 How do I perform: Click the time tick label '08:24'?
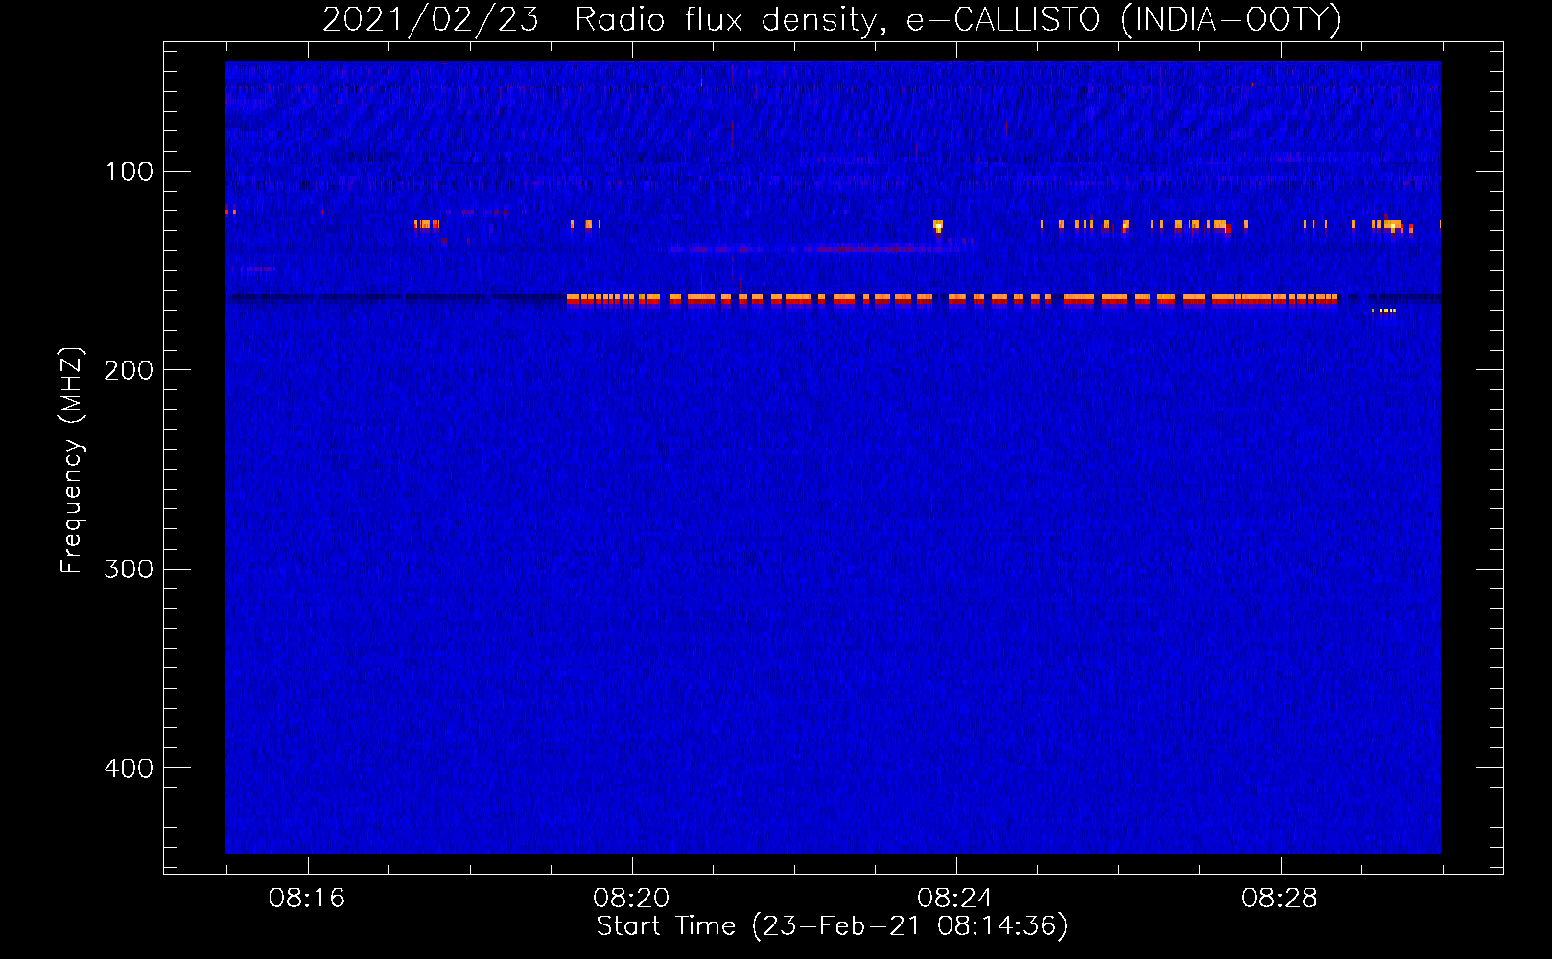coord(955,899)
